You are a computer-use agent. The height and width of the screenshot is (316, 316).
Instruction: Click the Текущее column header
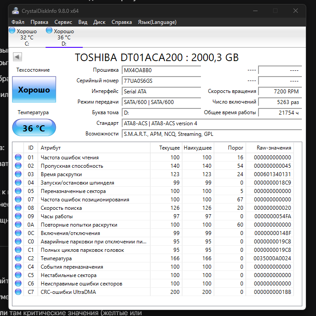[166, 148]
